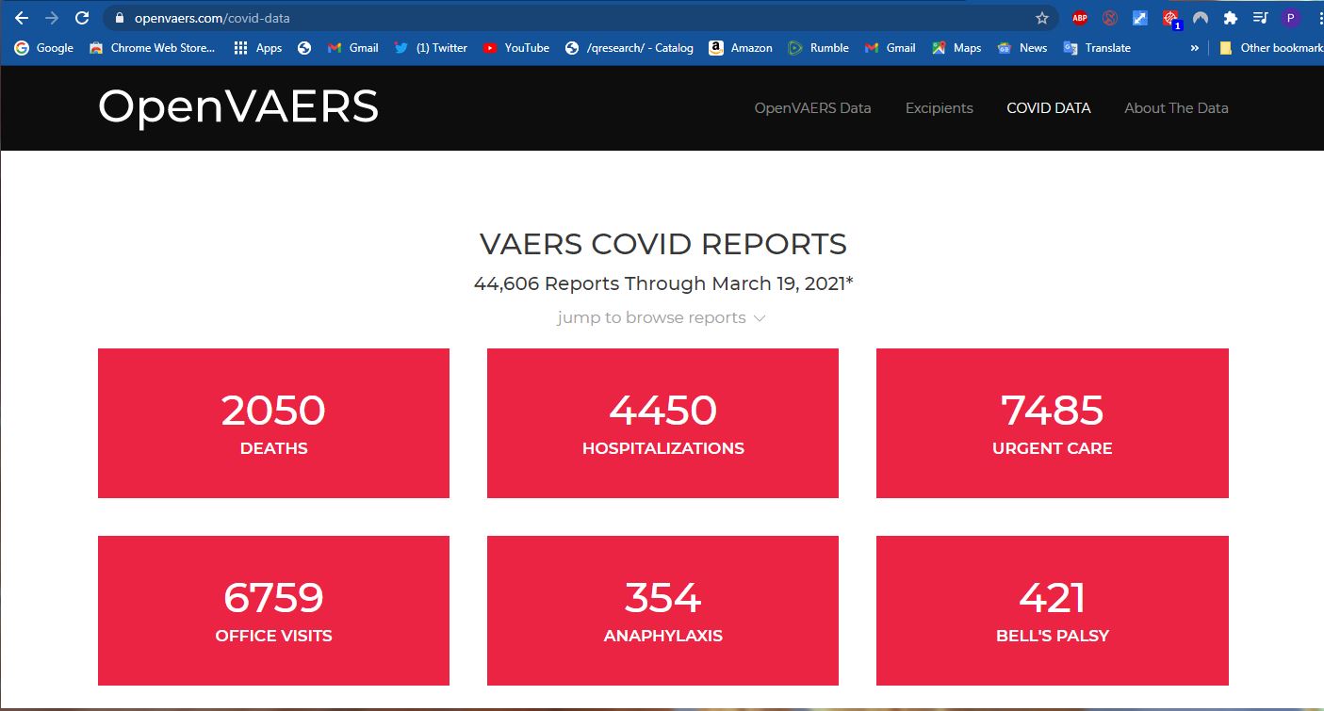Open the media controls playlist icon
The height and width of the screenshot is (711, 1324).
1260,18
